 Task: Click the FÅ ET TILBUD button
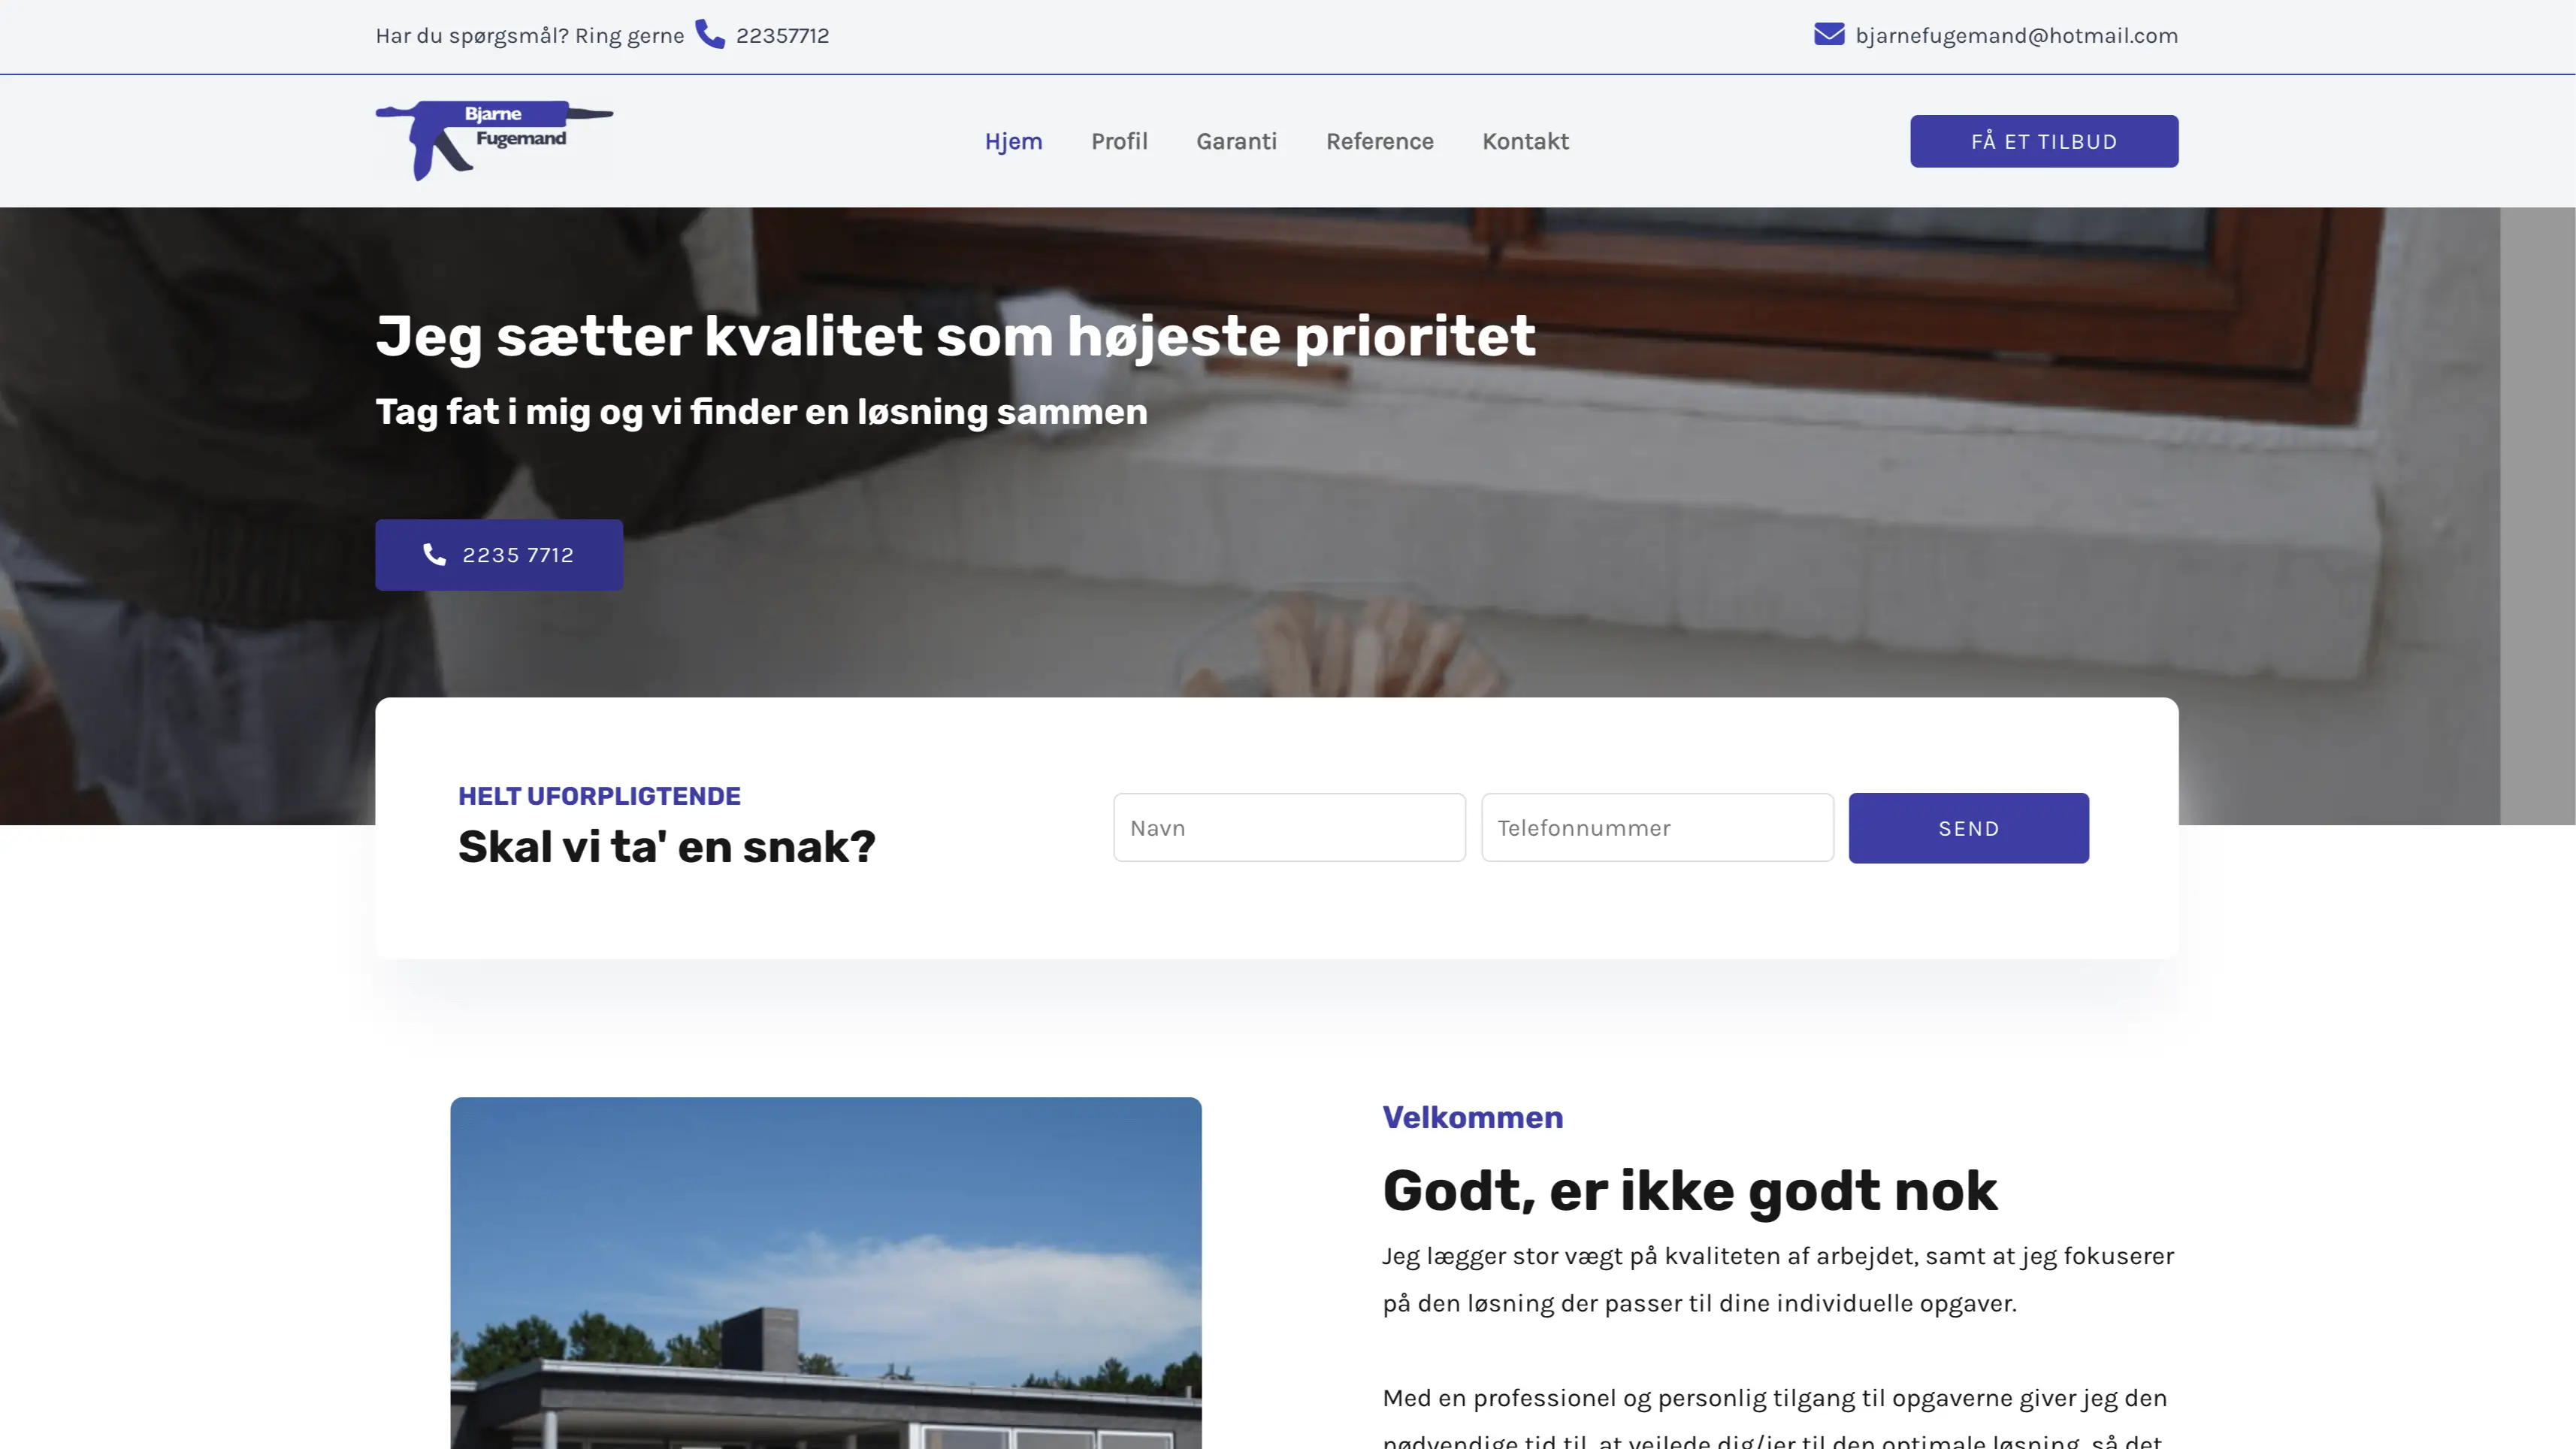point(2044,141)
